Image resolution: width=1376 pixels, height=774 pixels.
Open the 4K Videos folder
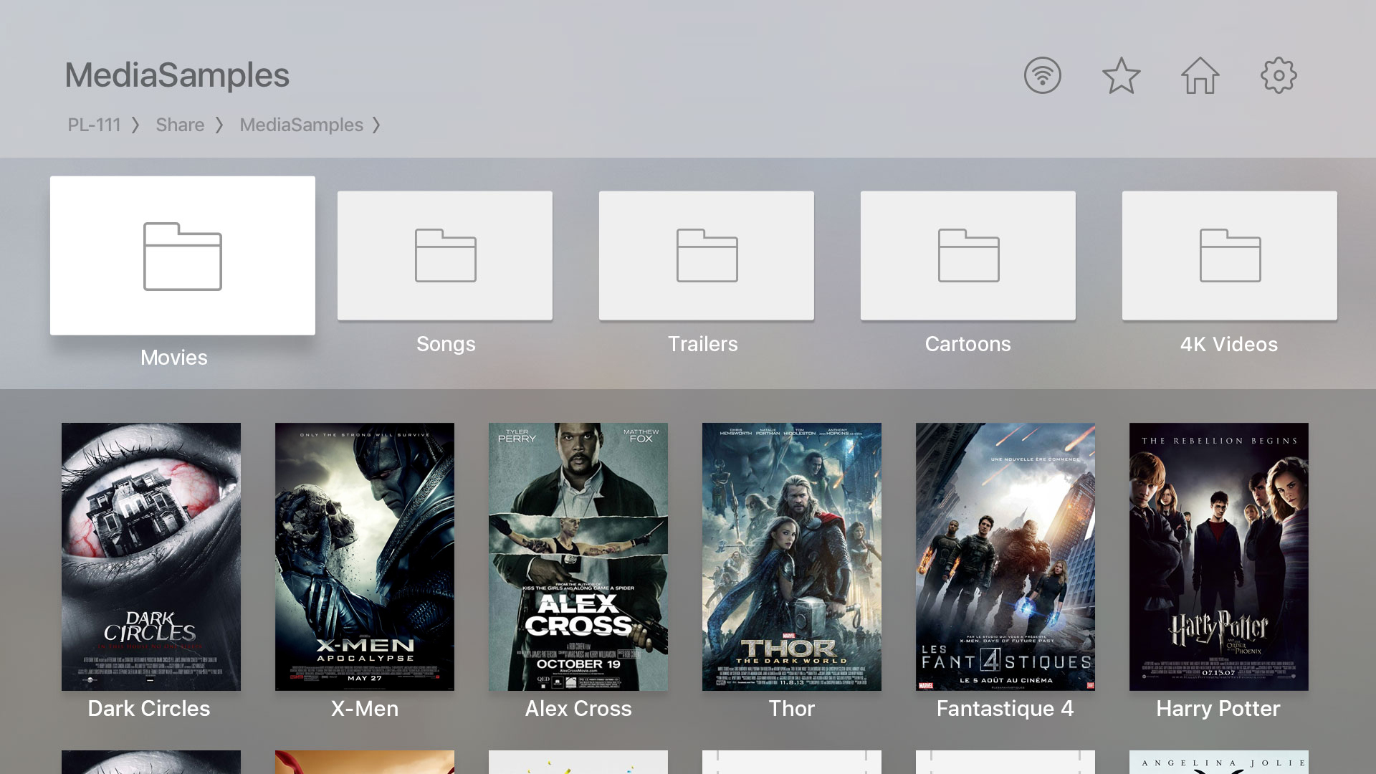pos(1229,256)
